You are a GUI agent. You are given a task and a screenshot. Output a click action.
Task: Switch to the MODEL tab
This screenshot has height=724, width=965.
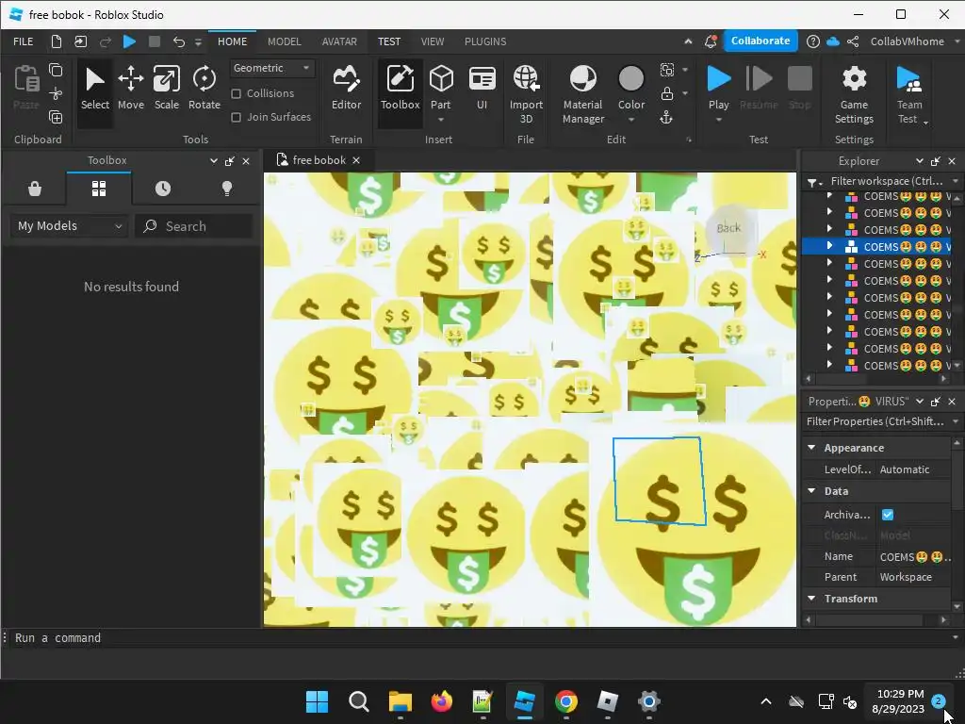[284, 41]
